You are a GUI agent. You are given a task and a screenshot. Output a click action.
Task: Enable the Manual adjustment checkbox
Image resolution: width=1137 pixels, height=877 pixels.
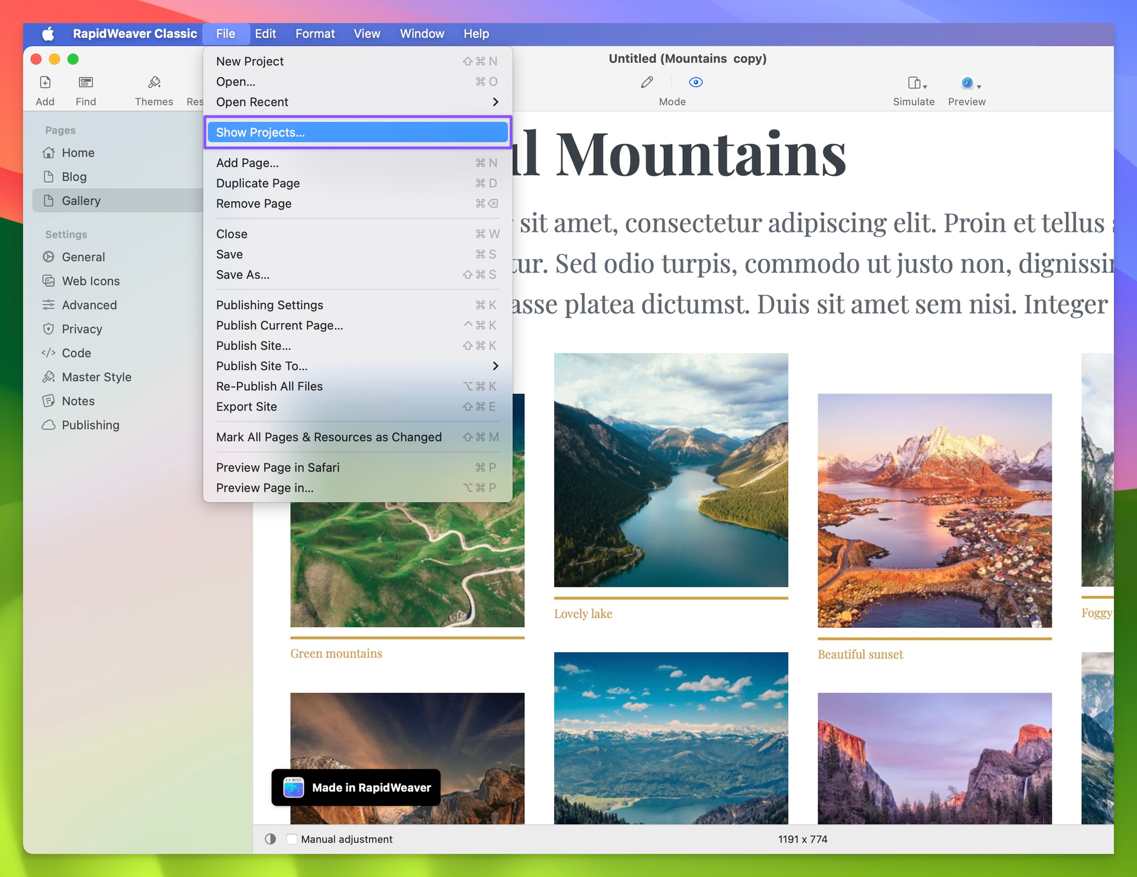(x=292, y=839)
